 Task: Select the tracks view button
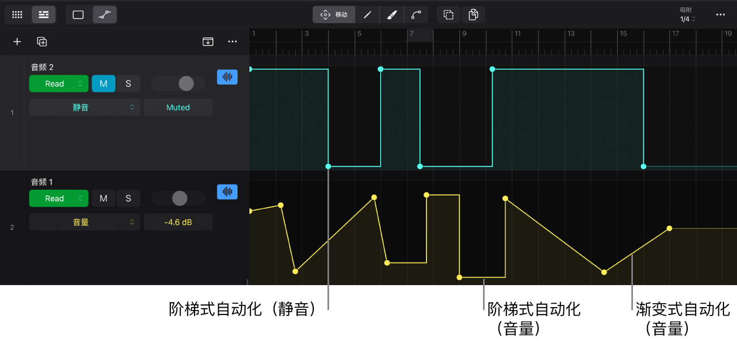tap(44, 15)
